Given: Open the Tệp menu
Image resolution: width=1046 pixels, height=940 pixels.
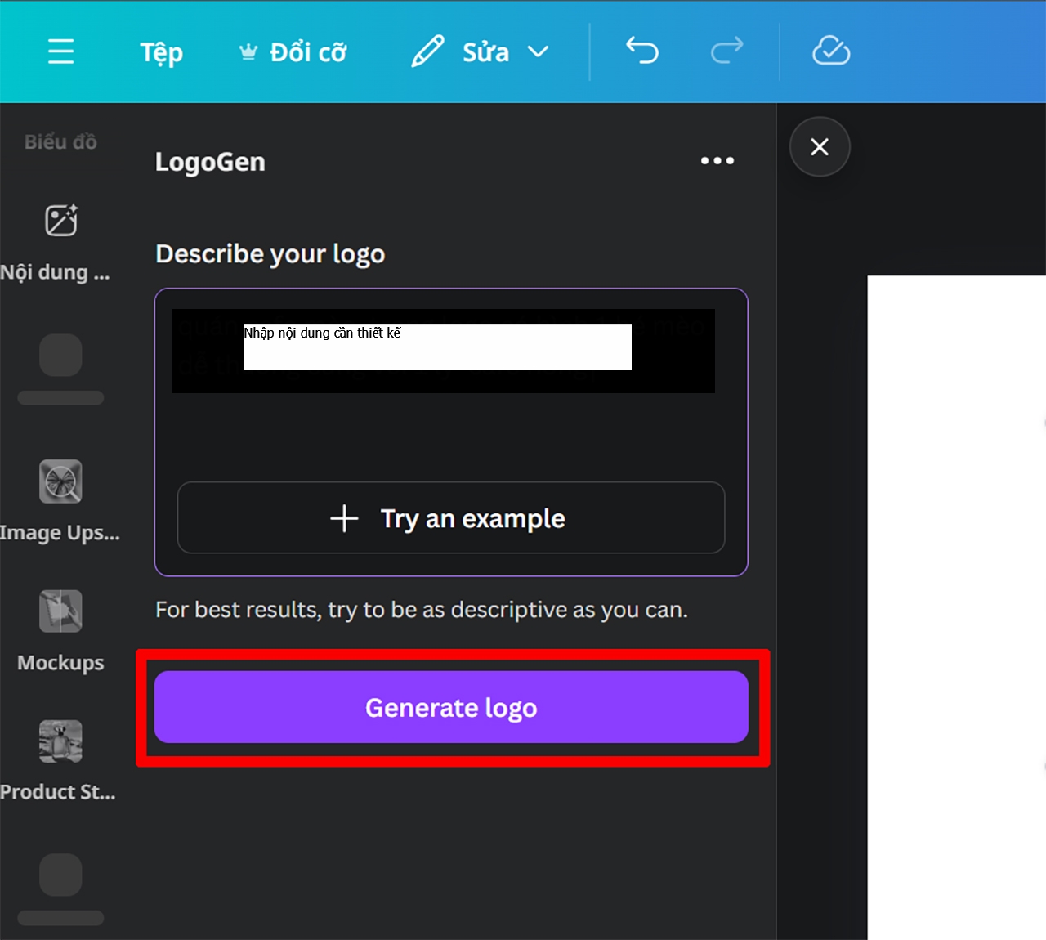Looking at the screenshot, I should coord(161,52).
